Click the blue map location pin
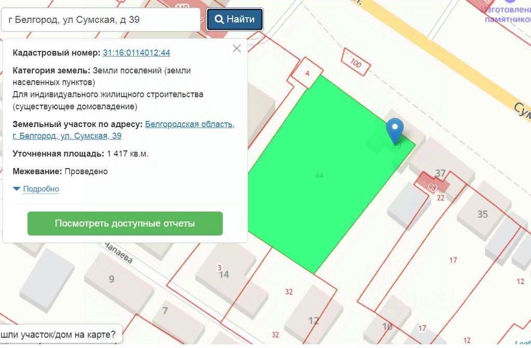Viewport: 531px width, 348px height. pyautogui.click(x=395, y=131)
